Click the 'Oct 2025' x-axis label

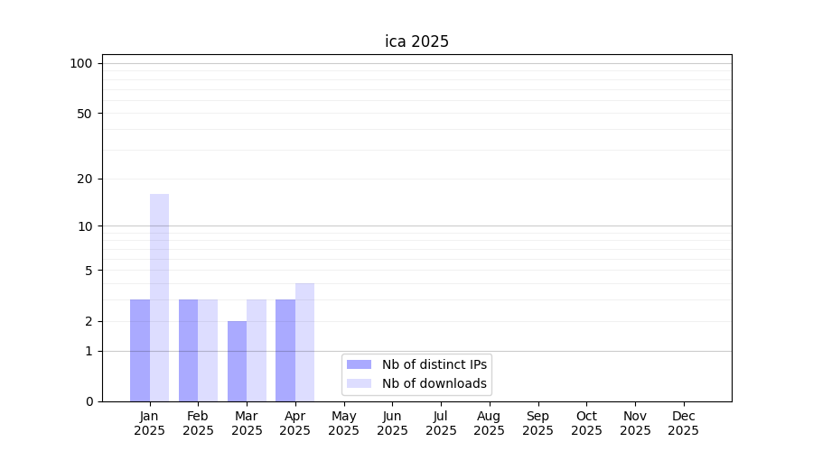pos(586,423)
